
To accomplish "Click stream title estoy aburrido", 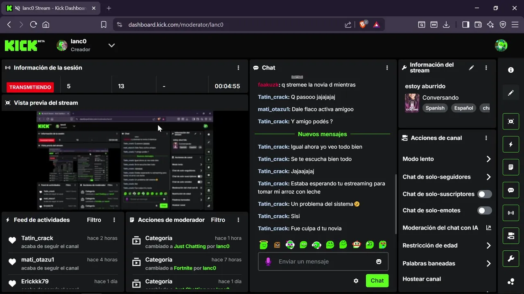I will (x=425, y=86).
